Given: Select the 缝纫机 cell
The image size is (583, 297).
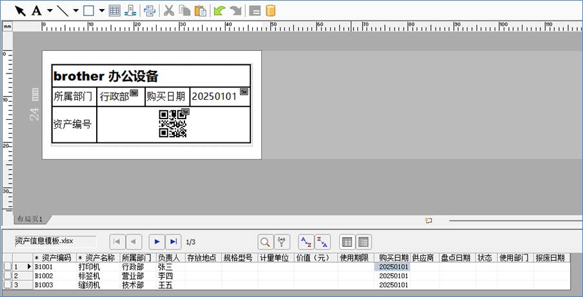Looking at the screenshot, I should click(98, 285).
